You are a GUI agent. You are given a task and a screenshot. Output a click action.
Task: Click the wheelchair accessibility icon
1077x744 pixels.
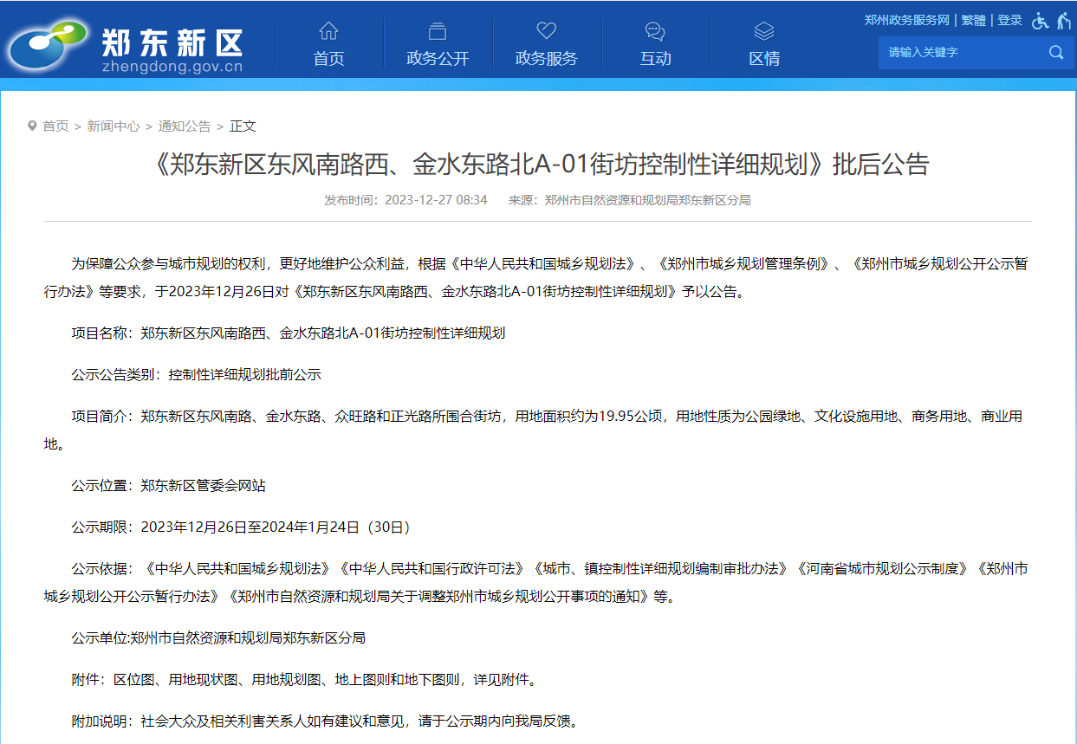(x=1040, y=21)
